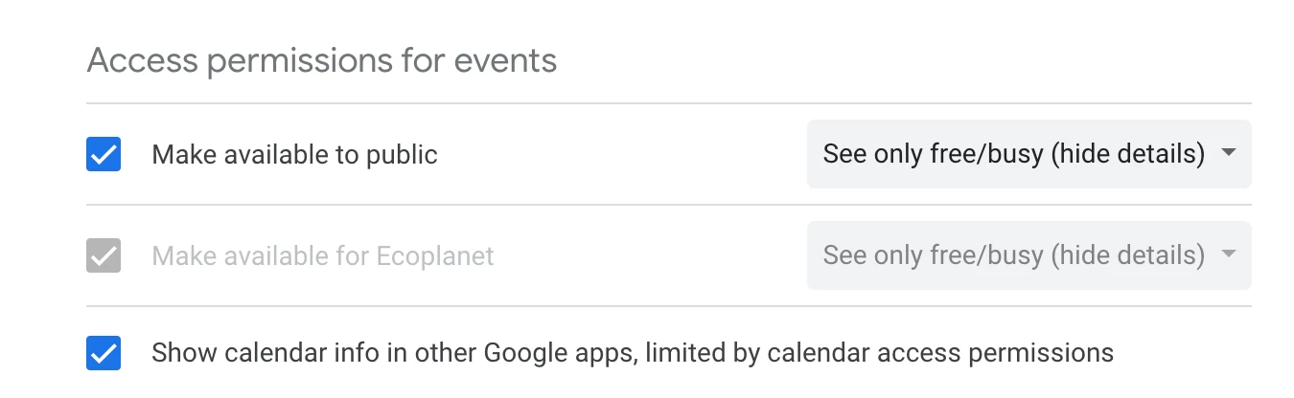Disable Show calendar info in other Google apps

pyautogui.click(x=104, y=353)
